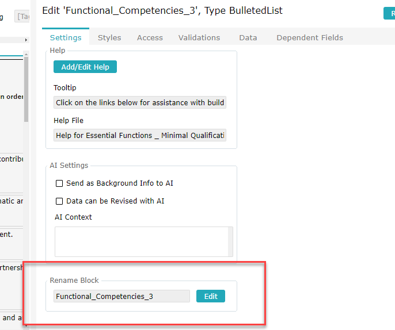Switch to the Access tab

(x=150, y=38)
